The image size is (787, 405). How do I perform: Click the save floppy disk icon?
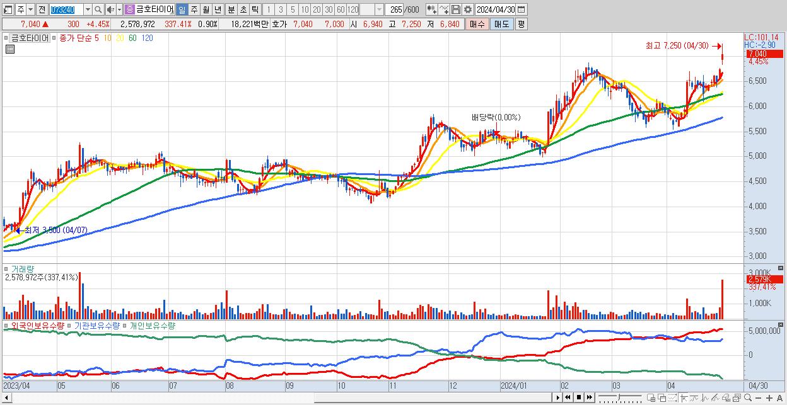point(455,9)
